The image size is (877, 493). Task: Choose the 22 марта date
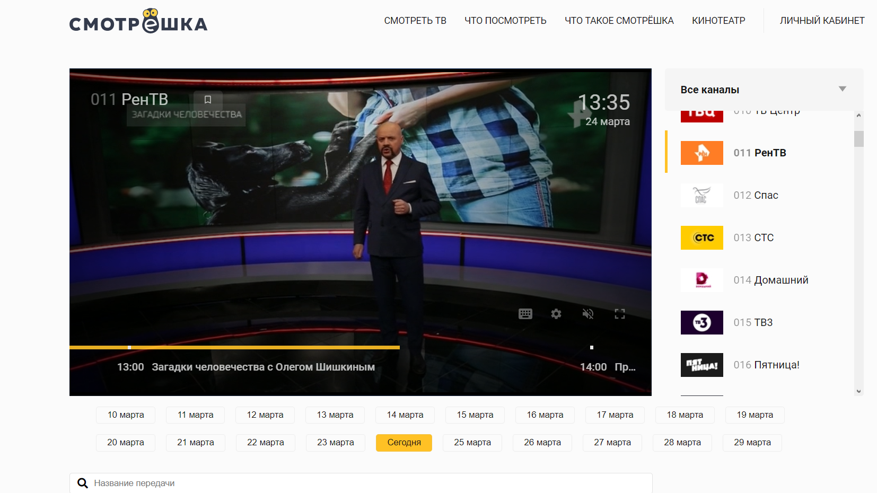[x=266, y=443]
